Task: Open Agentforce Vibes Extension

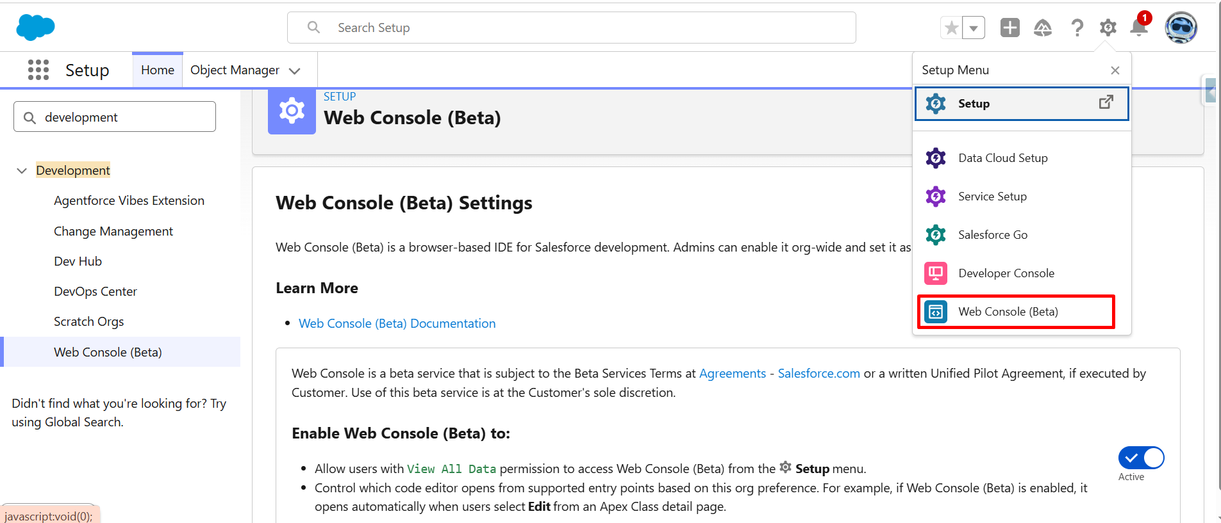Action: [129, 200]
